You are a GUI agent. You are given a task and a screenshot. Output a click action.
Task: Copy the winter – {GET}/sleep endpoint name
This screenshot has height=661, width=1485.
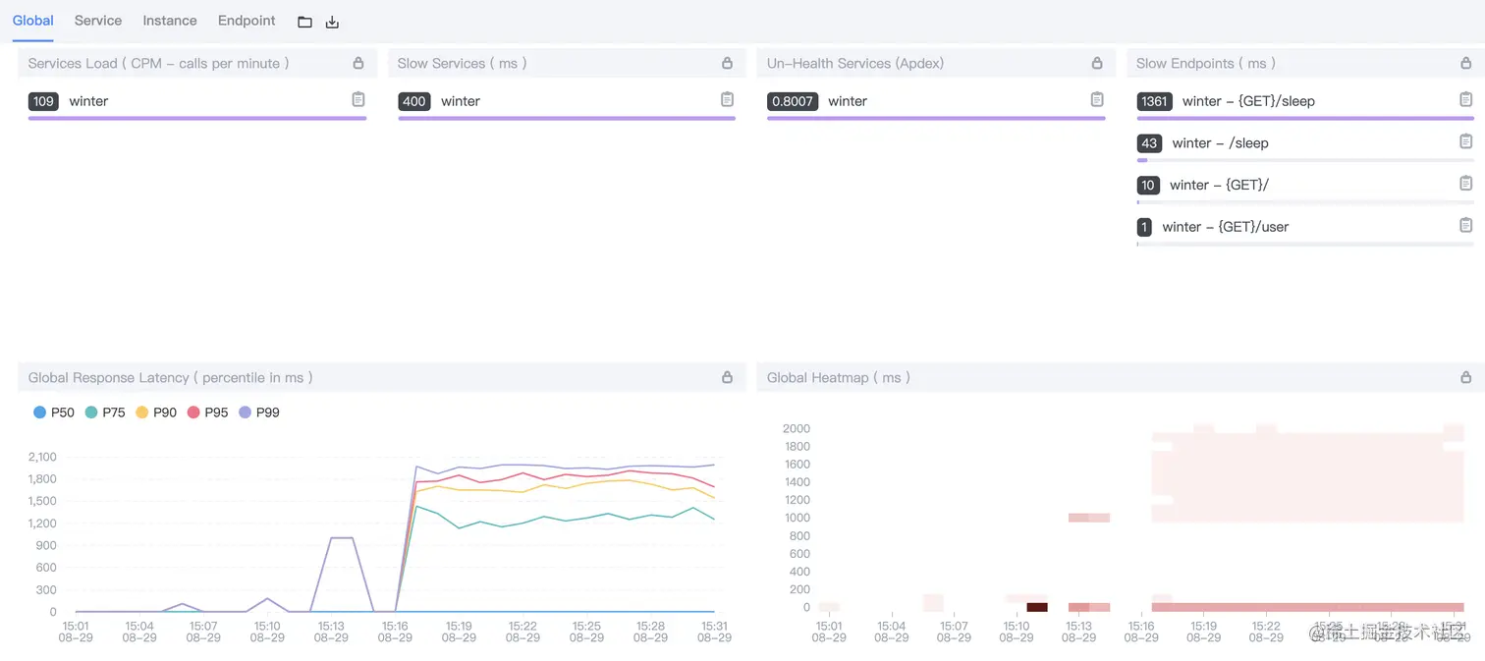[1466, 100]
